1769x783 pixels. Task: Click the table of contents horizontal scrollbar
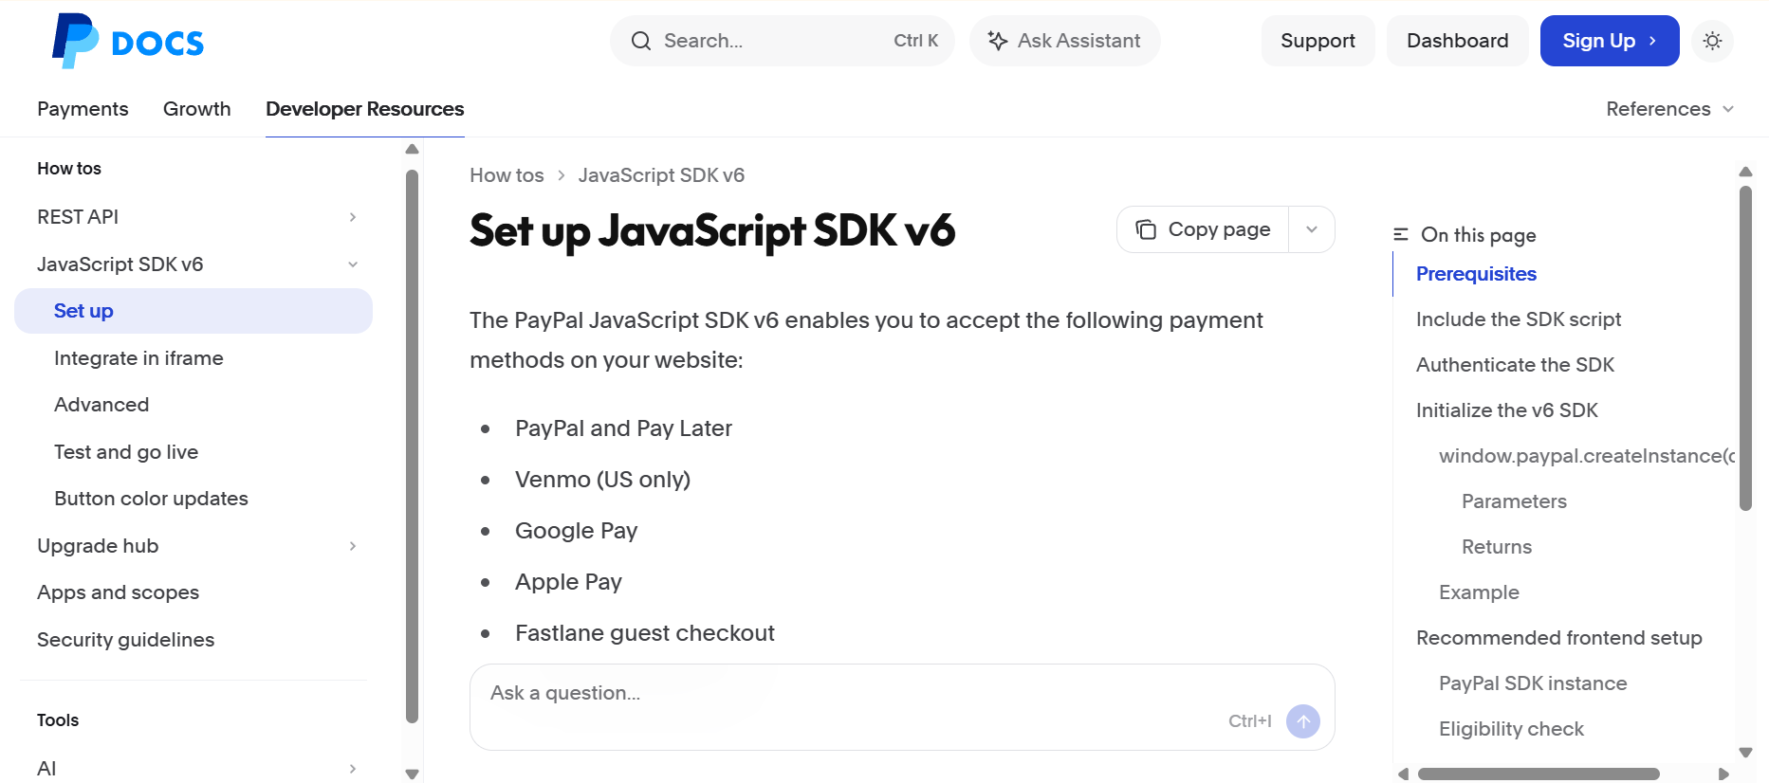1539,774
